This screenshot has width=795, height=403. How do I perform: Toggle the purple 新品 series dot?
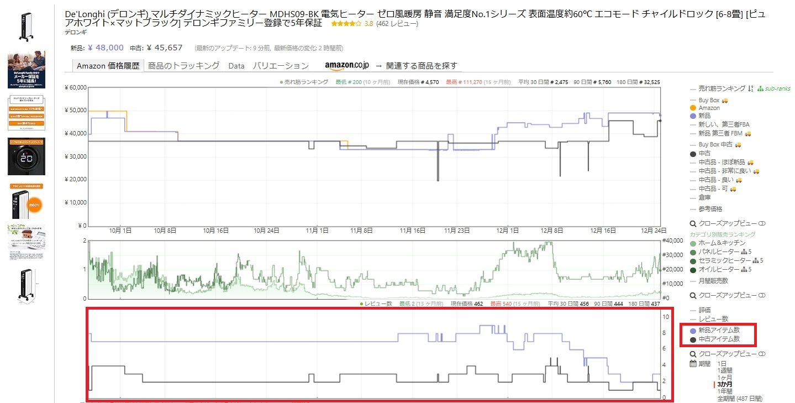[693, 116]
